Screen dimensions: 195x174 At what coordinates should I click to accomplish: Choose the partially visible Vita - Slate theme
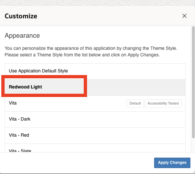click(95, 148)
